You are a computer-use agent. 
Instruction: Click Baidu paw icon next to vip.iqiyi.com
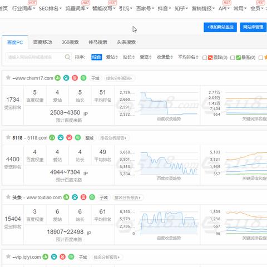tap(54, 257)
